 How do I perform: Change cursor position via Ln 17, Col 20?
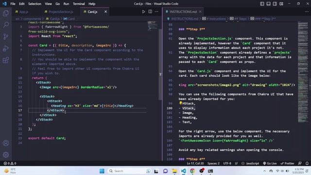195,163
